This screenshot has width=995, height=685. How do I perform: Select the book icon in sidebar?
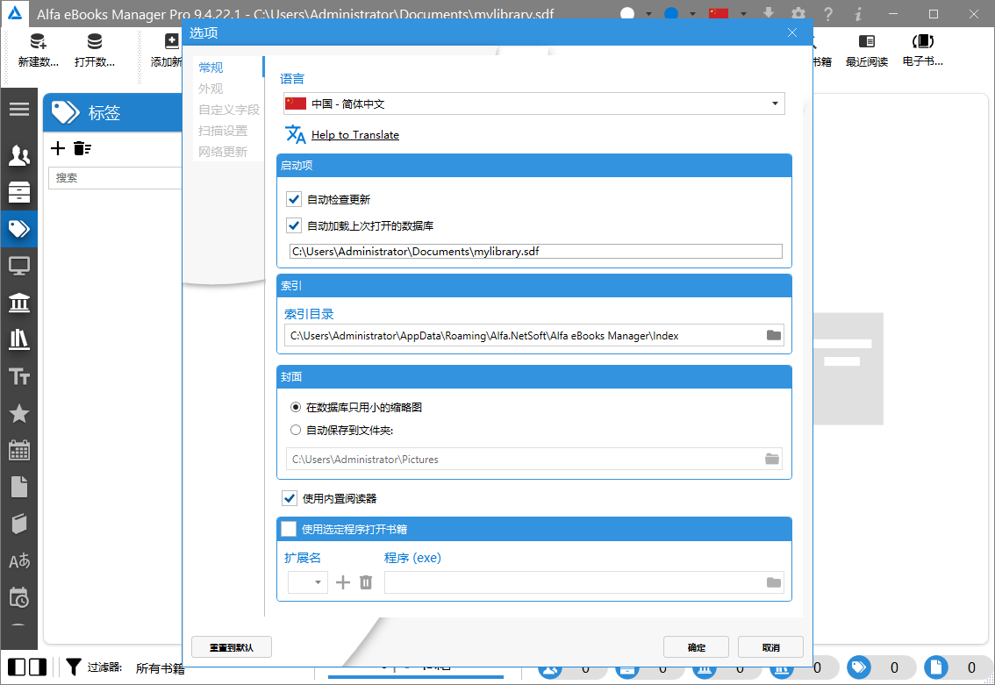coord(19,524)
